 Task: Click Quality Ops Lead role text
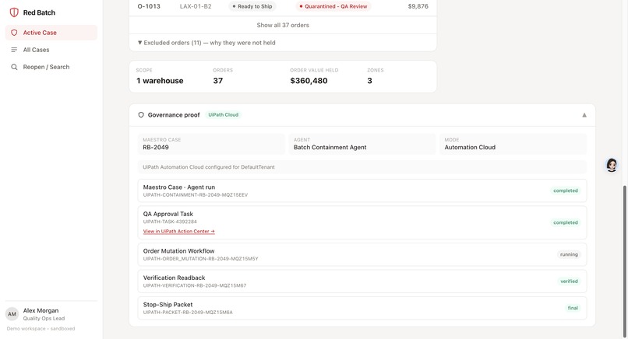pos(44,319)
